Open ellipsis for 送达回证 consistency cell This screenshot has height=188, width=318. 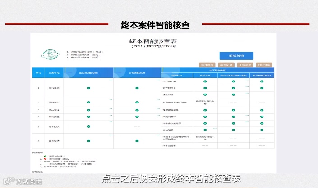pos(247,93)
